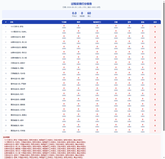The image size is (165, 159).
Task: Click row 17 晚高峰开工 red score marker
Action: (97, 109)
